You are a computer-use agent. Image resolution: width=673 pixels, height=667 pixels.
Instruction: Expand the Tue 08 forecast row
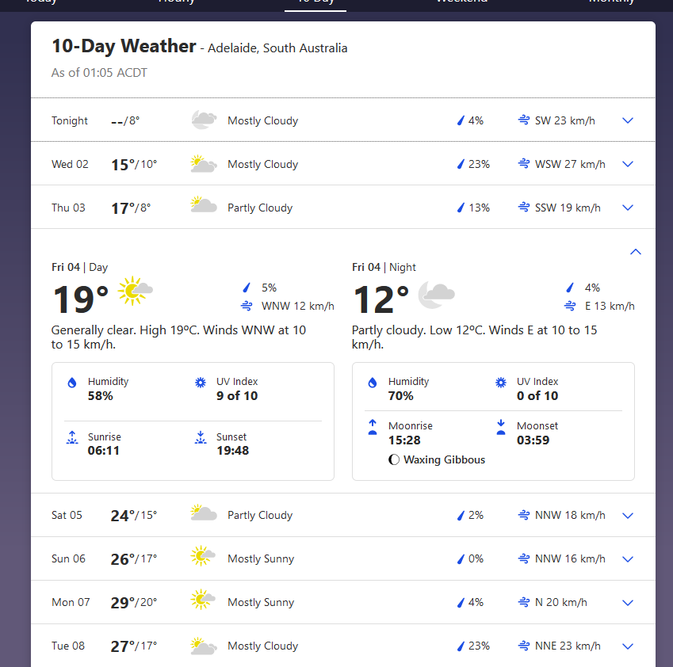[x=628, y=646]
